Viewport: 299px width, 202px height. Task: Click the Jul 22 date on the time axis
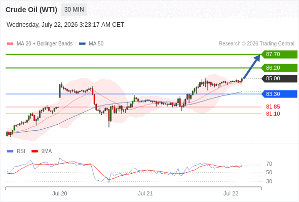pyautogui.click(x=231, y=193)
